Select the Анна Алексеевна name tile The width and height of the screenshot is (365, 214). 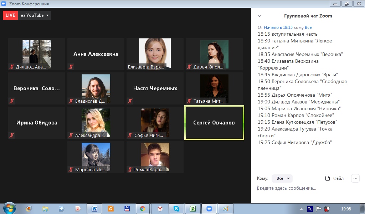click(x=96, y=54)
